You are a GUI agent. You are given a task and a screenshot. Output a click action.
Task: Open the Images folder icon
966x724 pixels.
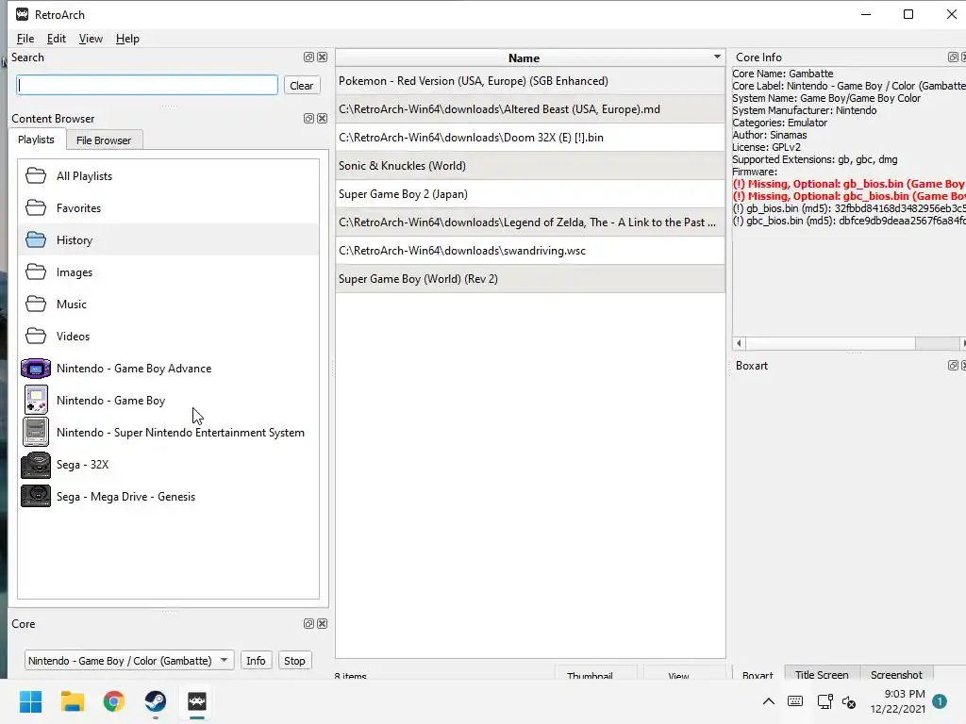(x=36, y=272)
